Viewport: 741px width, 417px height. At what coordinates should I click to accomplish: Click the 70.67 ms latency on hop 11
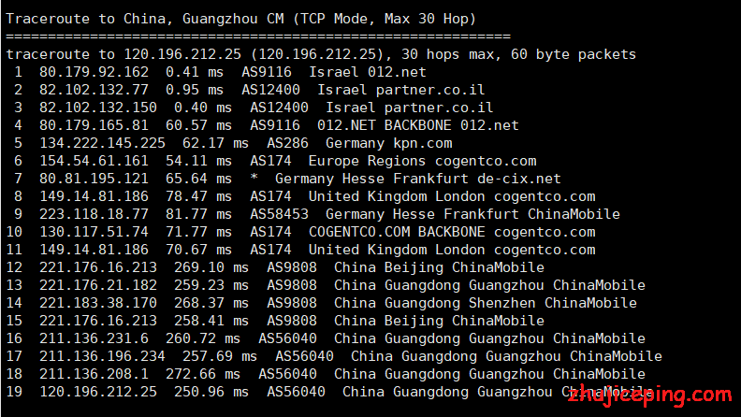(198, 250)
